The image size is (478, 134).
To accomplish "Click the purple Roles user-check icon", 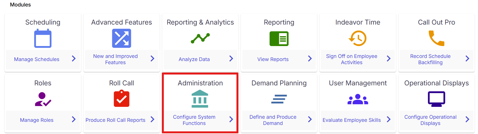I will tap(43, 99).
